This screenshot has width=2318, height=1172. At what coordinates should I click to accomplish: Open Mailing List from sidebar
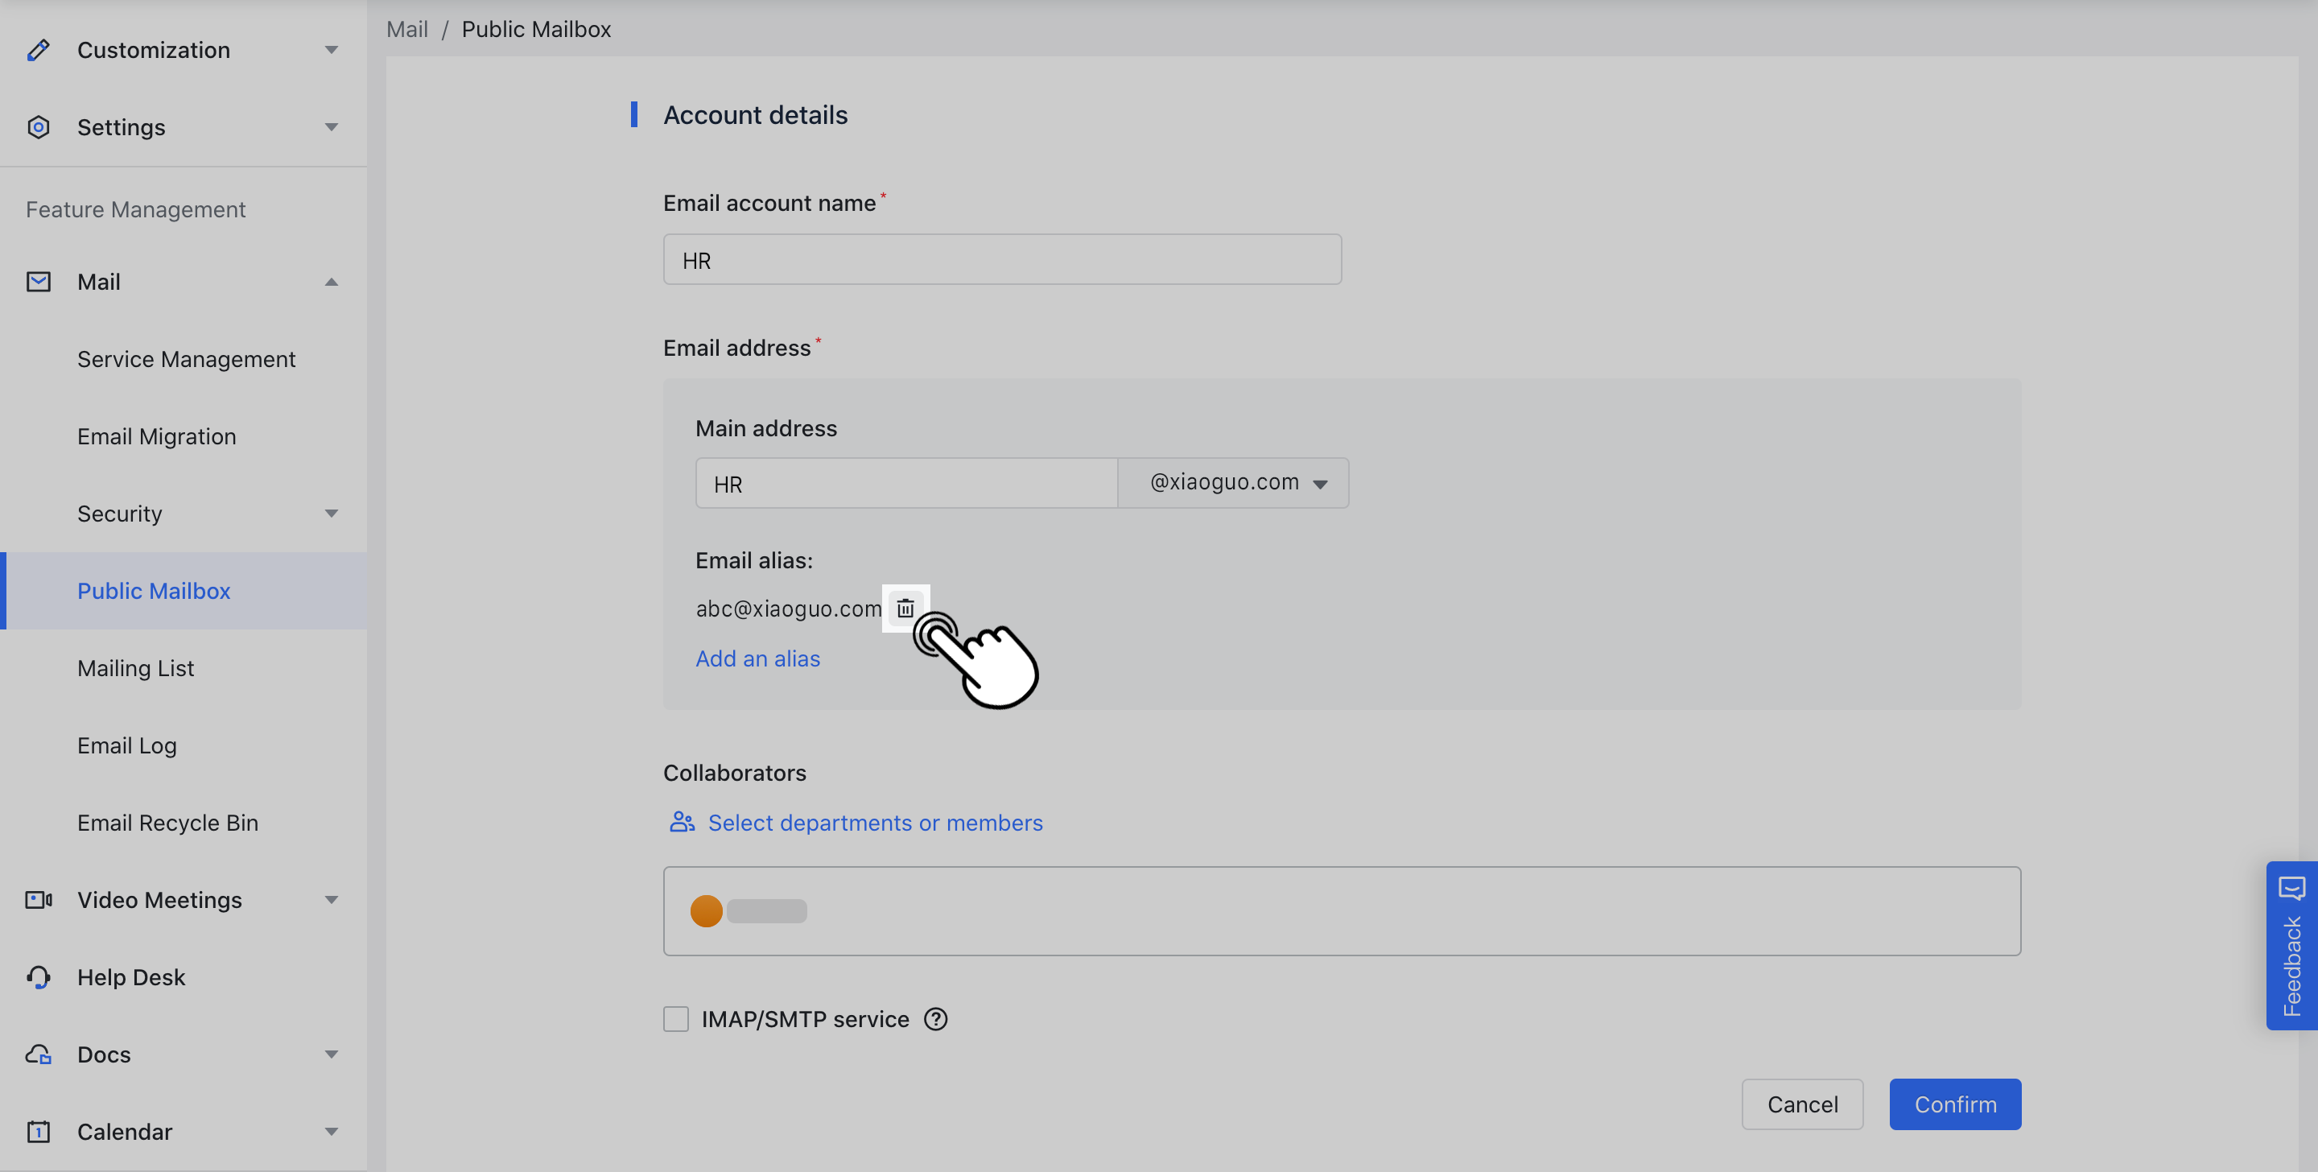pos(135,668)
